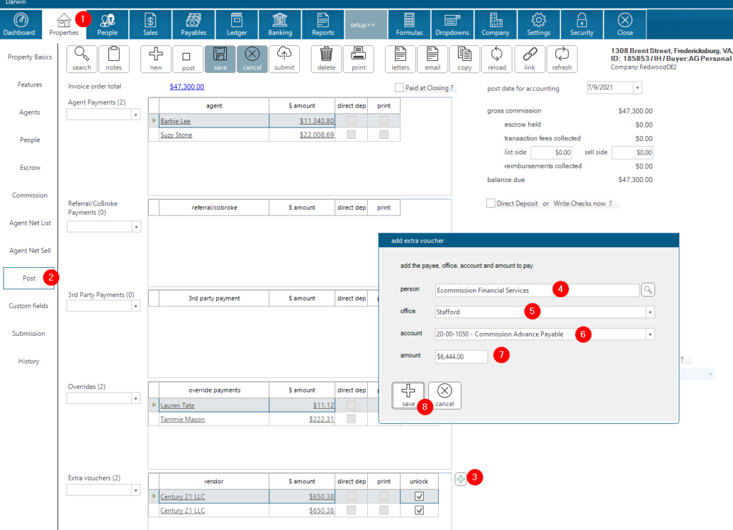Viewport: 733px width, 530px height.
Task: Open the Dropdowns setup
Action: pyautogui.click(x=452, y=24)
